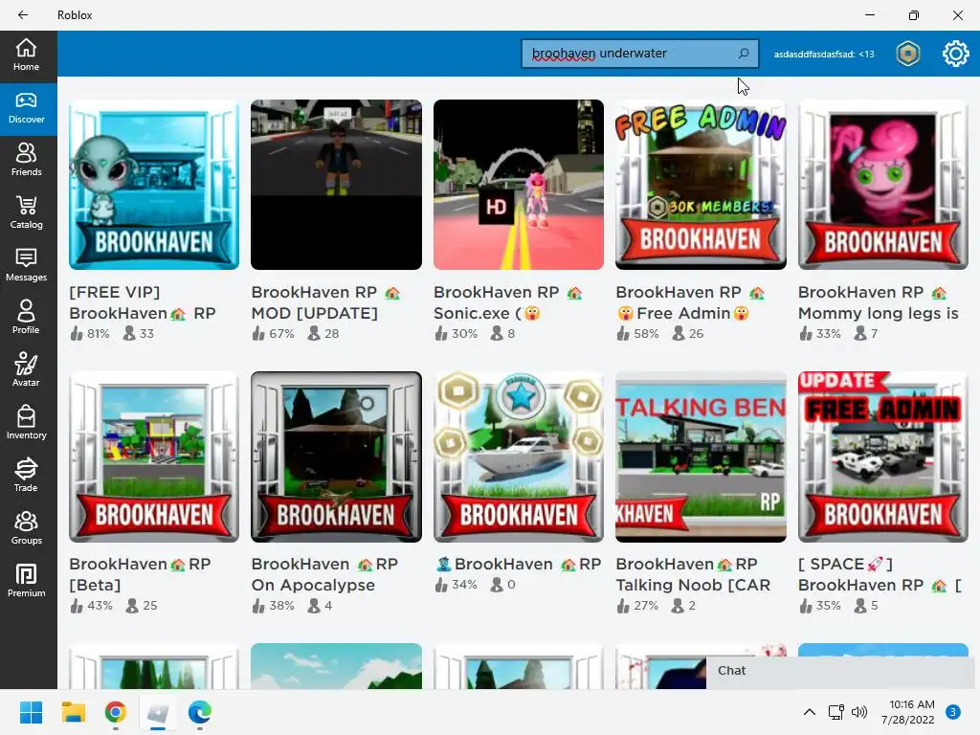View Messages inbox
This screenshot has width=980, height=735.
[x=26, y=266]
